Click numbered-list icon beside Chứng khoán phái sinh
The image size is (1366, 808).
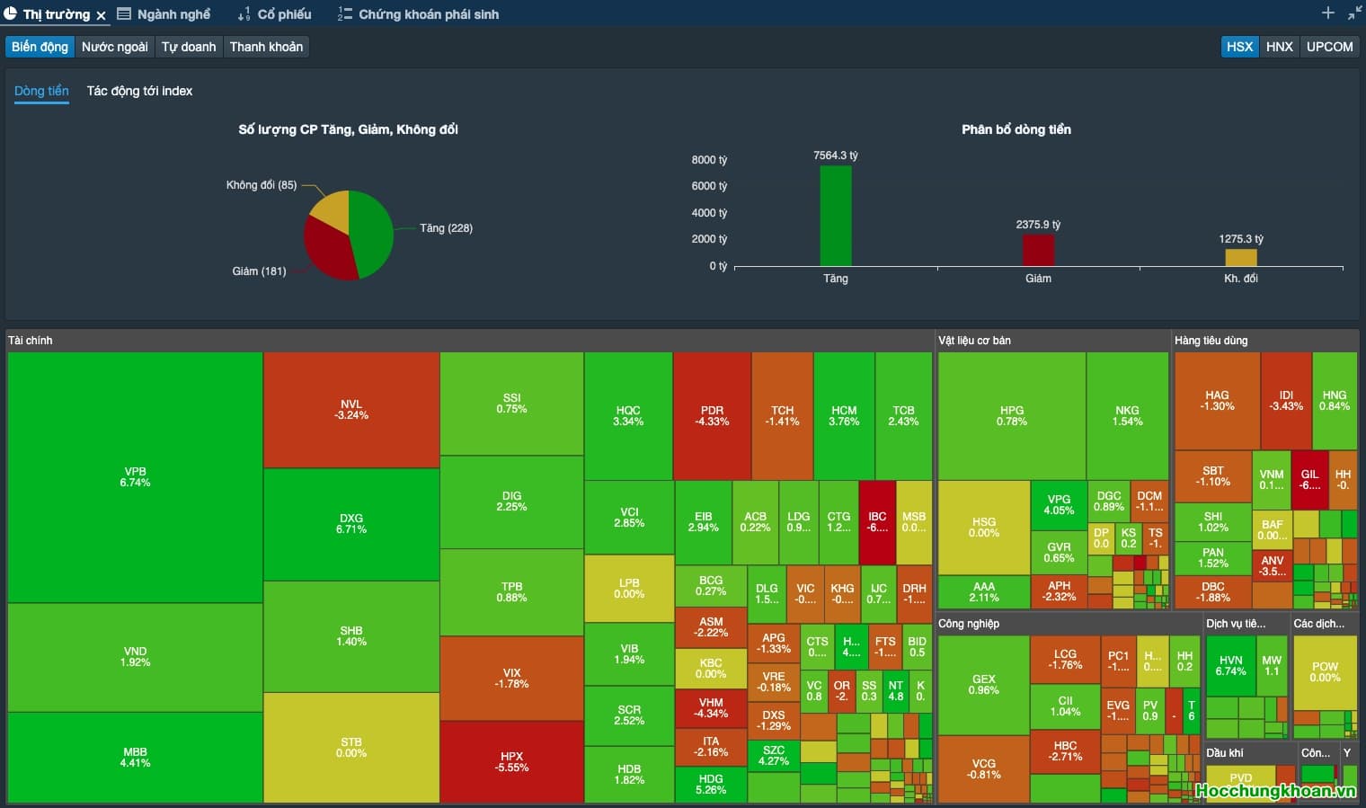(344, 14)
